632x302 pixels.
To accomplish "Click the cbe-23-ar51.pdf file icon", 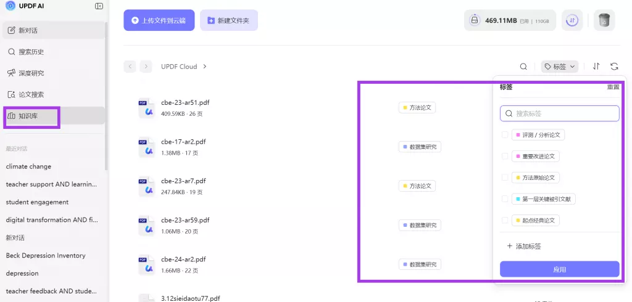I will [146, 108].
